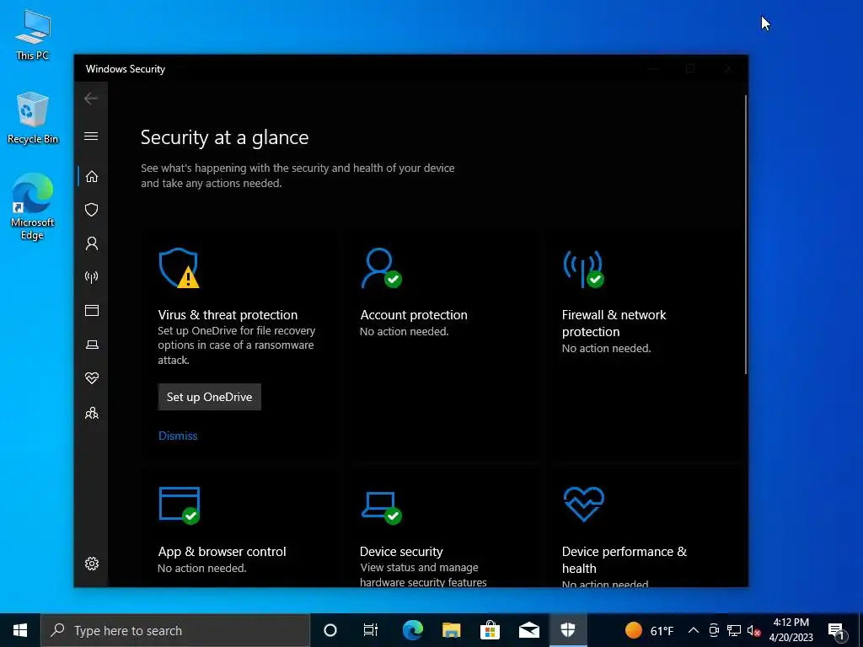Open weather widget showing 61°F

(x=650, y=630)
